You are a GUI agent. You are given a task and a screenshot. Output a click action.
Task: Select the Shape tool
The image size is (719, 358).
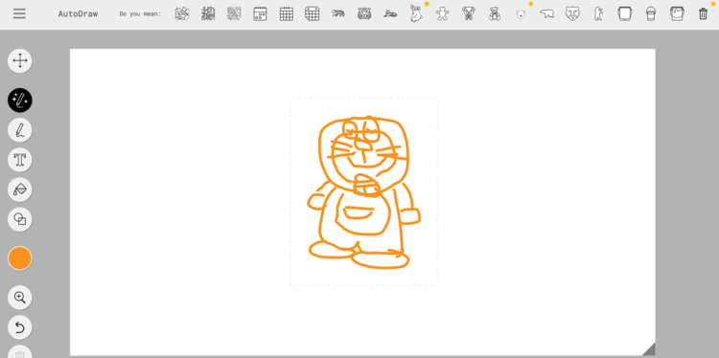click(x=20, y=219)
